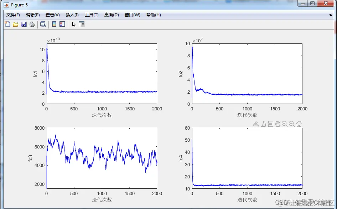Maximize the Figure 5 window
Viewport: 337px width, 209px height.
pos(312,4)
